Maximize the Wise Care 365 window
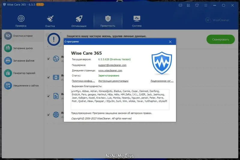Screen dimensions: 240x160 pyautogui.click(x=223, y=5)
